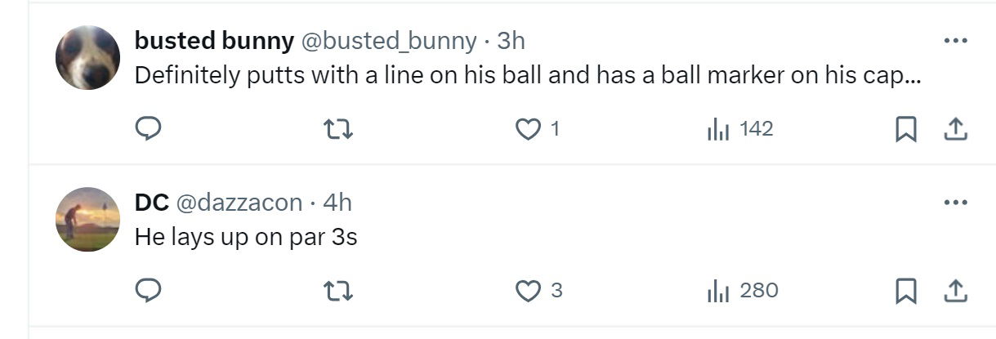Screen dimensions: 996x339
Task: Open the @dazzacon handle link
Action: point(239,202)
